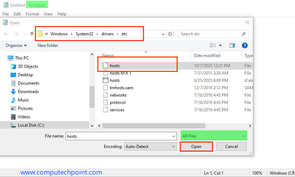The image size is (295, 177).
Task: Open the Format menu in Notepad
Action: pos(32,14)
